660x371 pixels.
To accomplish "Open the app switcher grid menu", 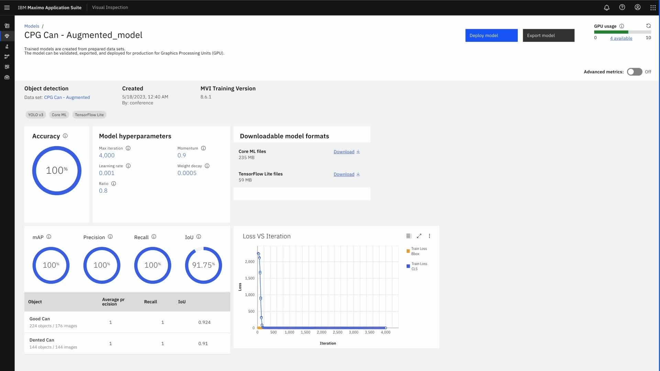I will click(653, 8).
